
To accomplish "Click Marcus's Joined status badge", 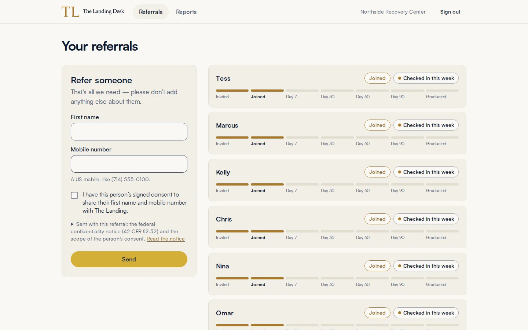I will point(377,125).
